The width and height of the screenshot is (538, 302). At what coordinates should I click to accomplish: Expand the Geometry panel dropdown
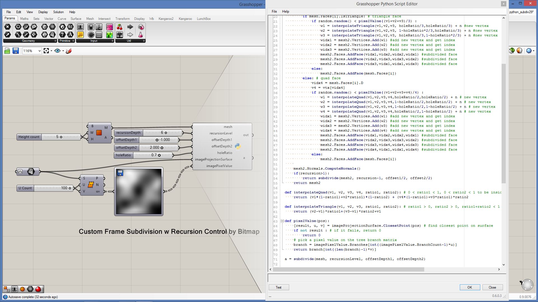(55, 41)
